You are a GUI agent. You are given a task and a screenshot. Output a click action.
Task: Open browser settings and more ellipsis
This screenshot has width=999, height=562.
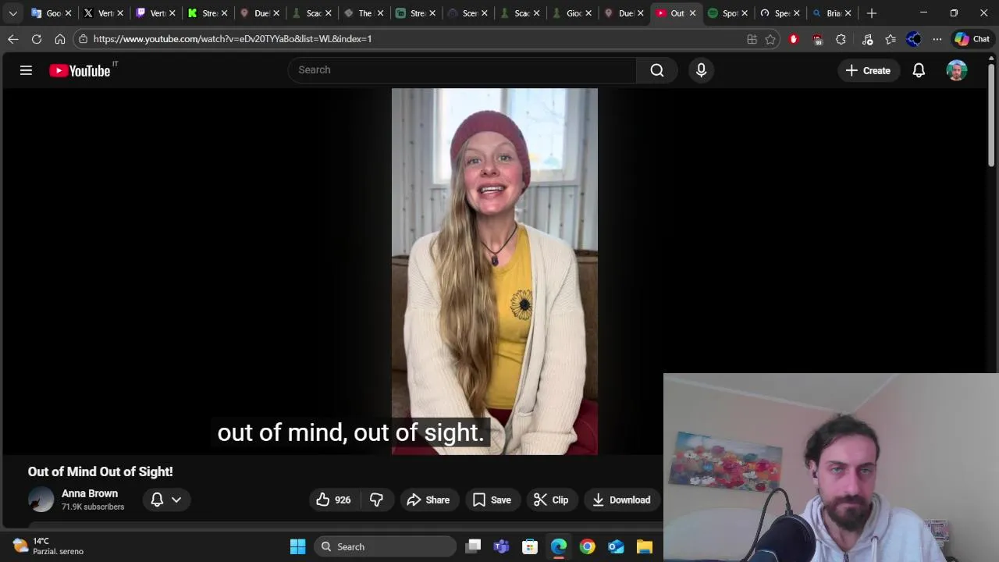pyautogui.click(x=937, y=39)
